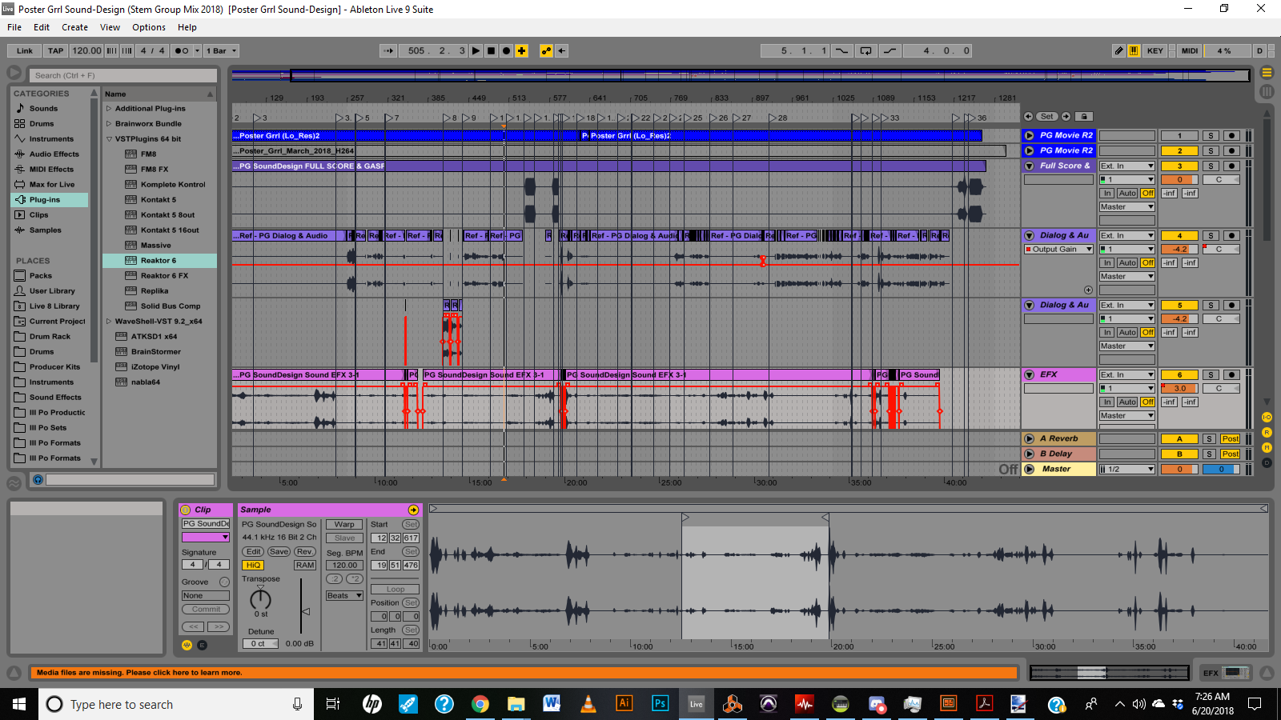Expand WaveShell-VST 9.2_x64 folder
This screenshot has height=720, width=1281.
[x=109, y=322]
